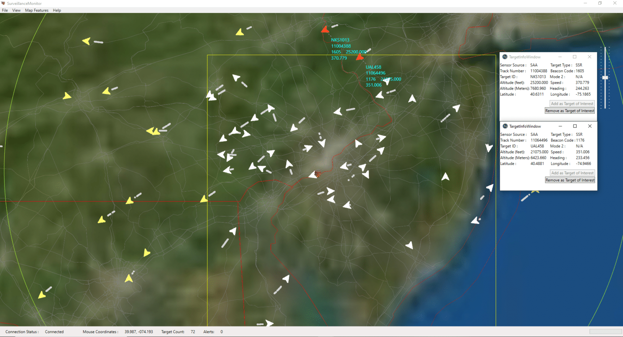623x337 pixels.
Task: Open the View menu
Action: point(16,10)
